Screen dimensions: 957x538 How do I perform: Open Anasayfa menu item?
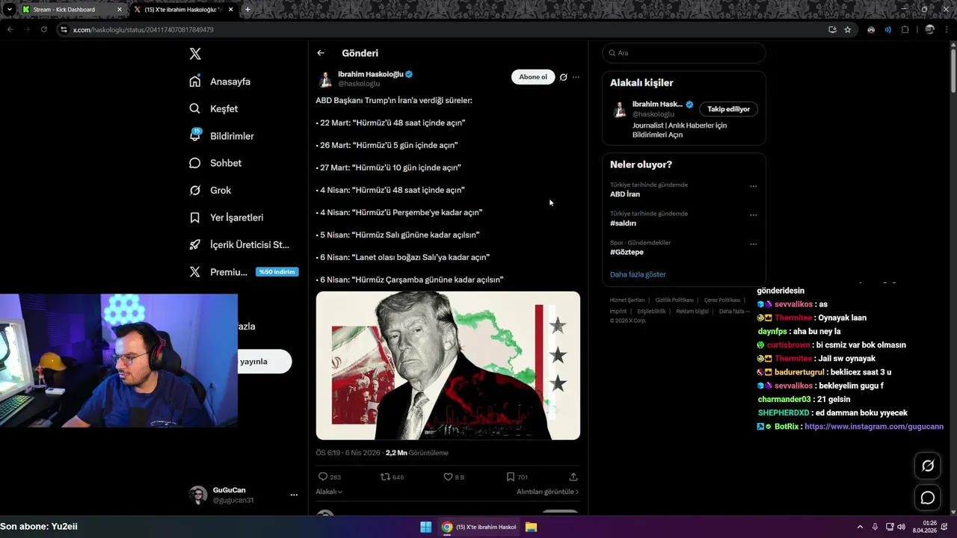point(230,81)
